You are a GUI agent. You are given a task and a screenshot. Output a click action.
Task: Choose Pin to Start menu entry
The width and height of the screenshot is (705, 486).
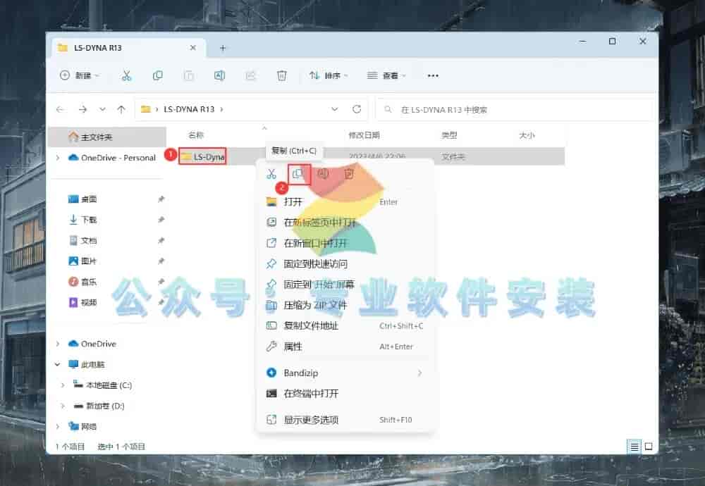[345, 285]
